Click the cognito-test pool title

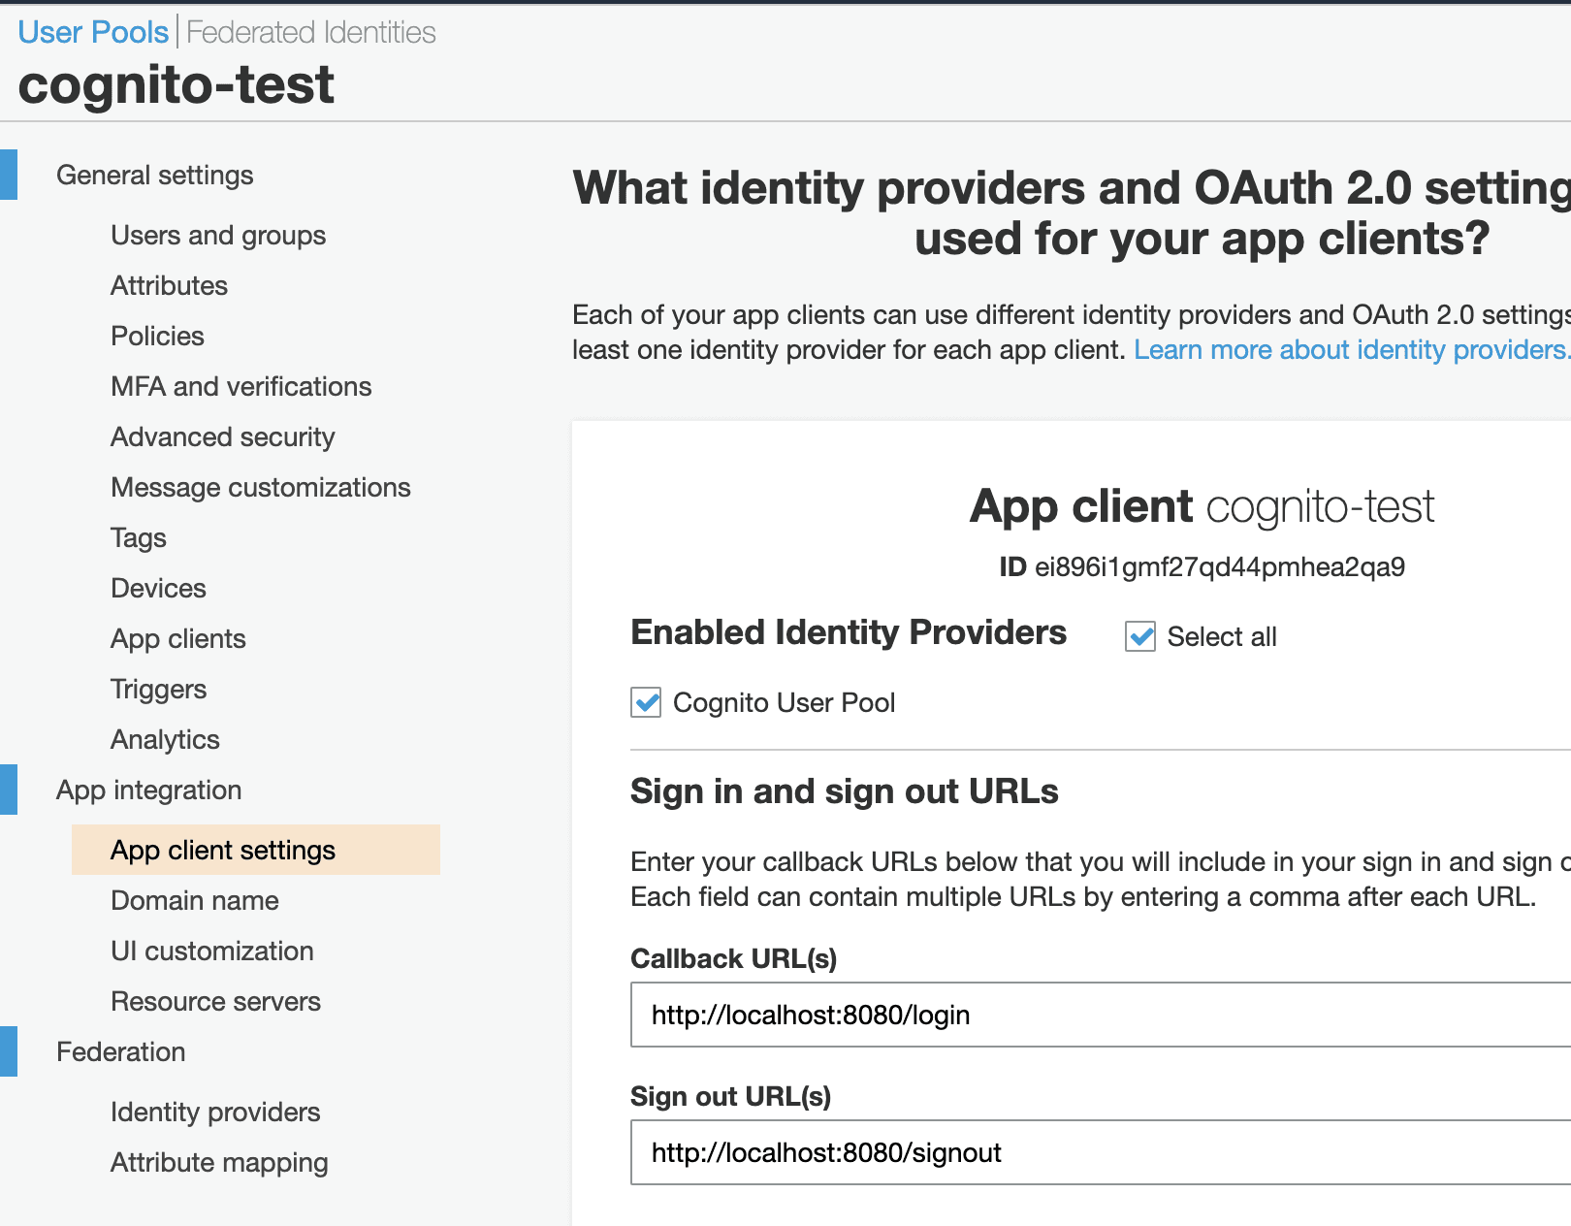tap(176, 84)
